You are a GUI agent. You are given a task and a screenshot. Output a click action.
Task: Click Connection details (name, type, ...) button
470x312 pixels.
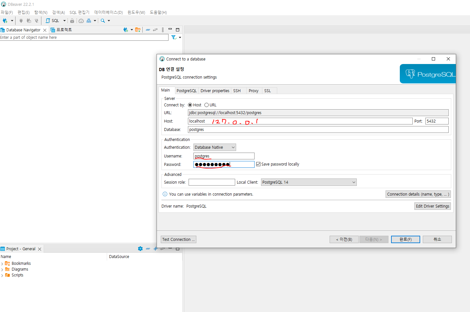[x=418, y=194]
